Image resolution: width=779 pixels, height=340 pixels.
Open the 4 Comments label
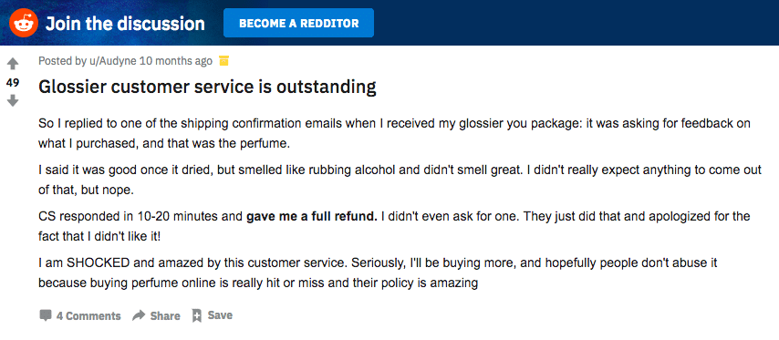88,315
